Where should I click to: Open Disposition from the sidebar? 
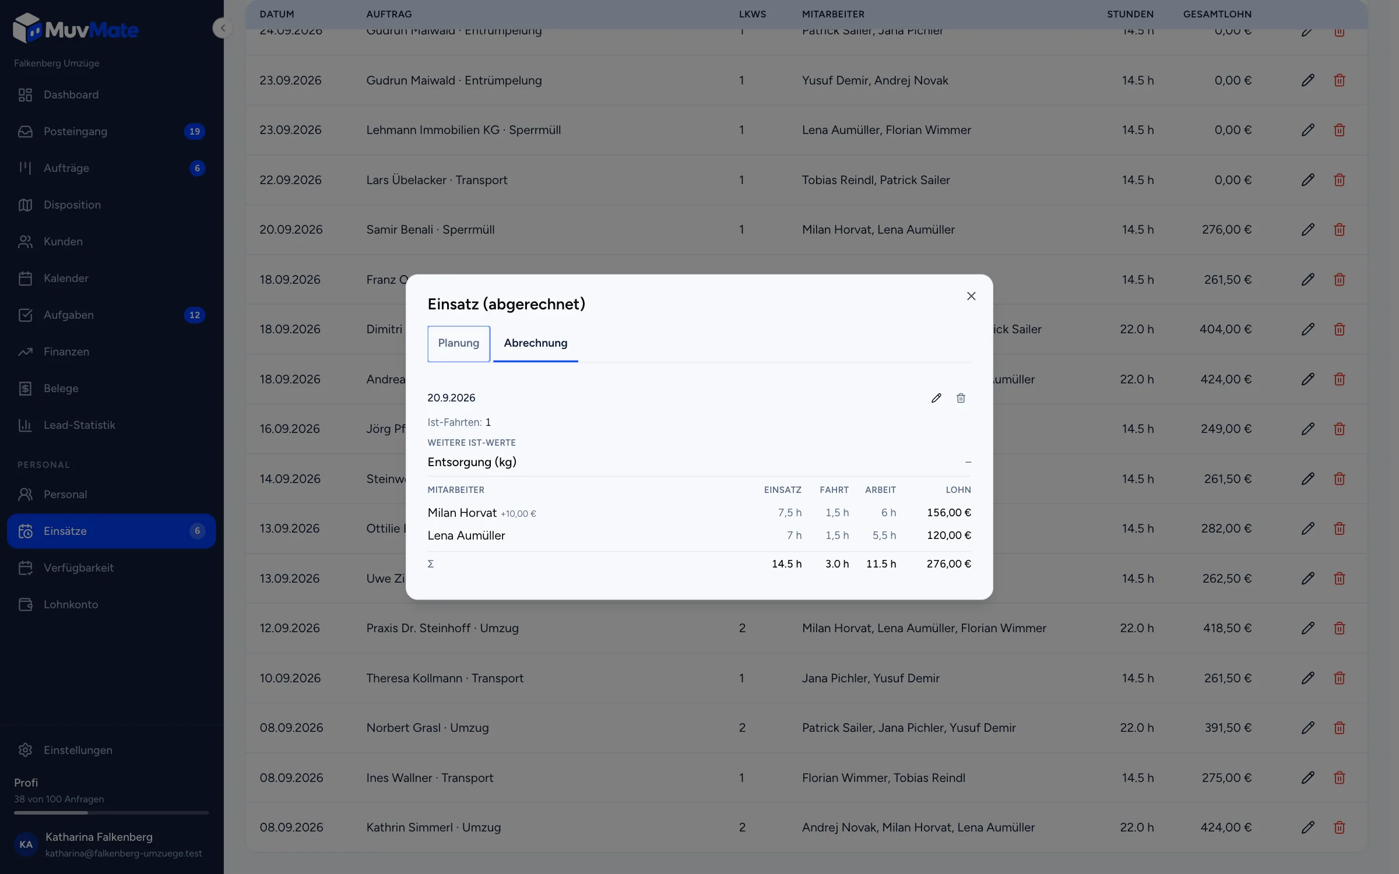(111, 205)
